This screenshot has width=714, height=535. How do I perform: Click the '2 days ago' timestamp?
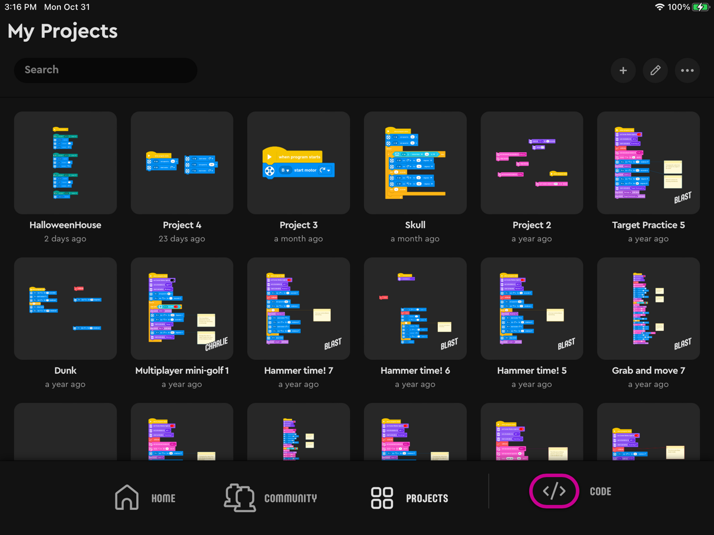65,239
